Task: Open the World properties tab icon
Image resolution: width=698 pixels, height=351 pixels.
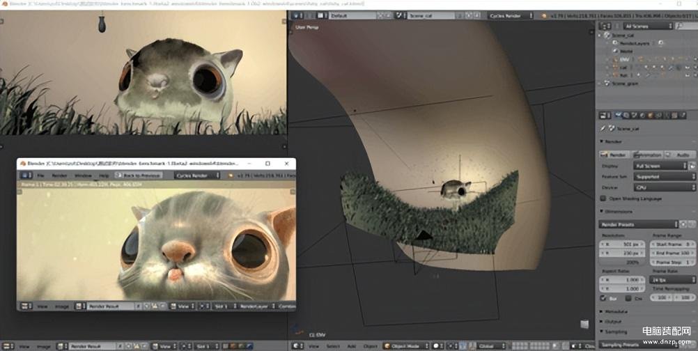Action: pos(642,116)
